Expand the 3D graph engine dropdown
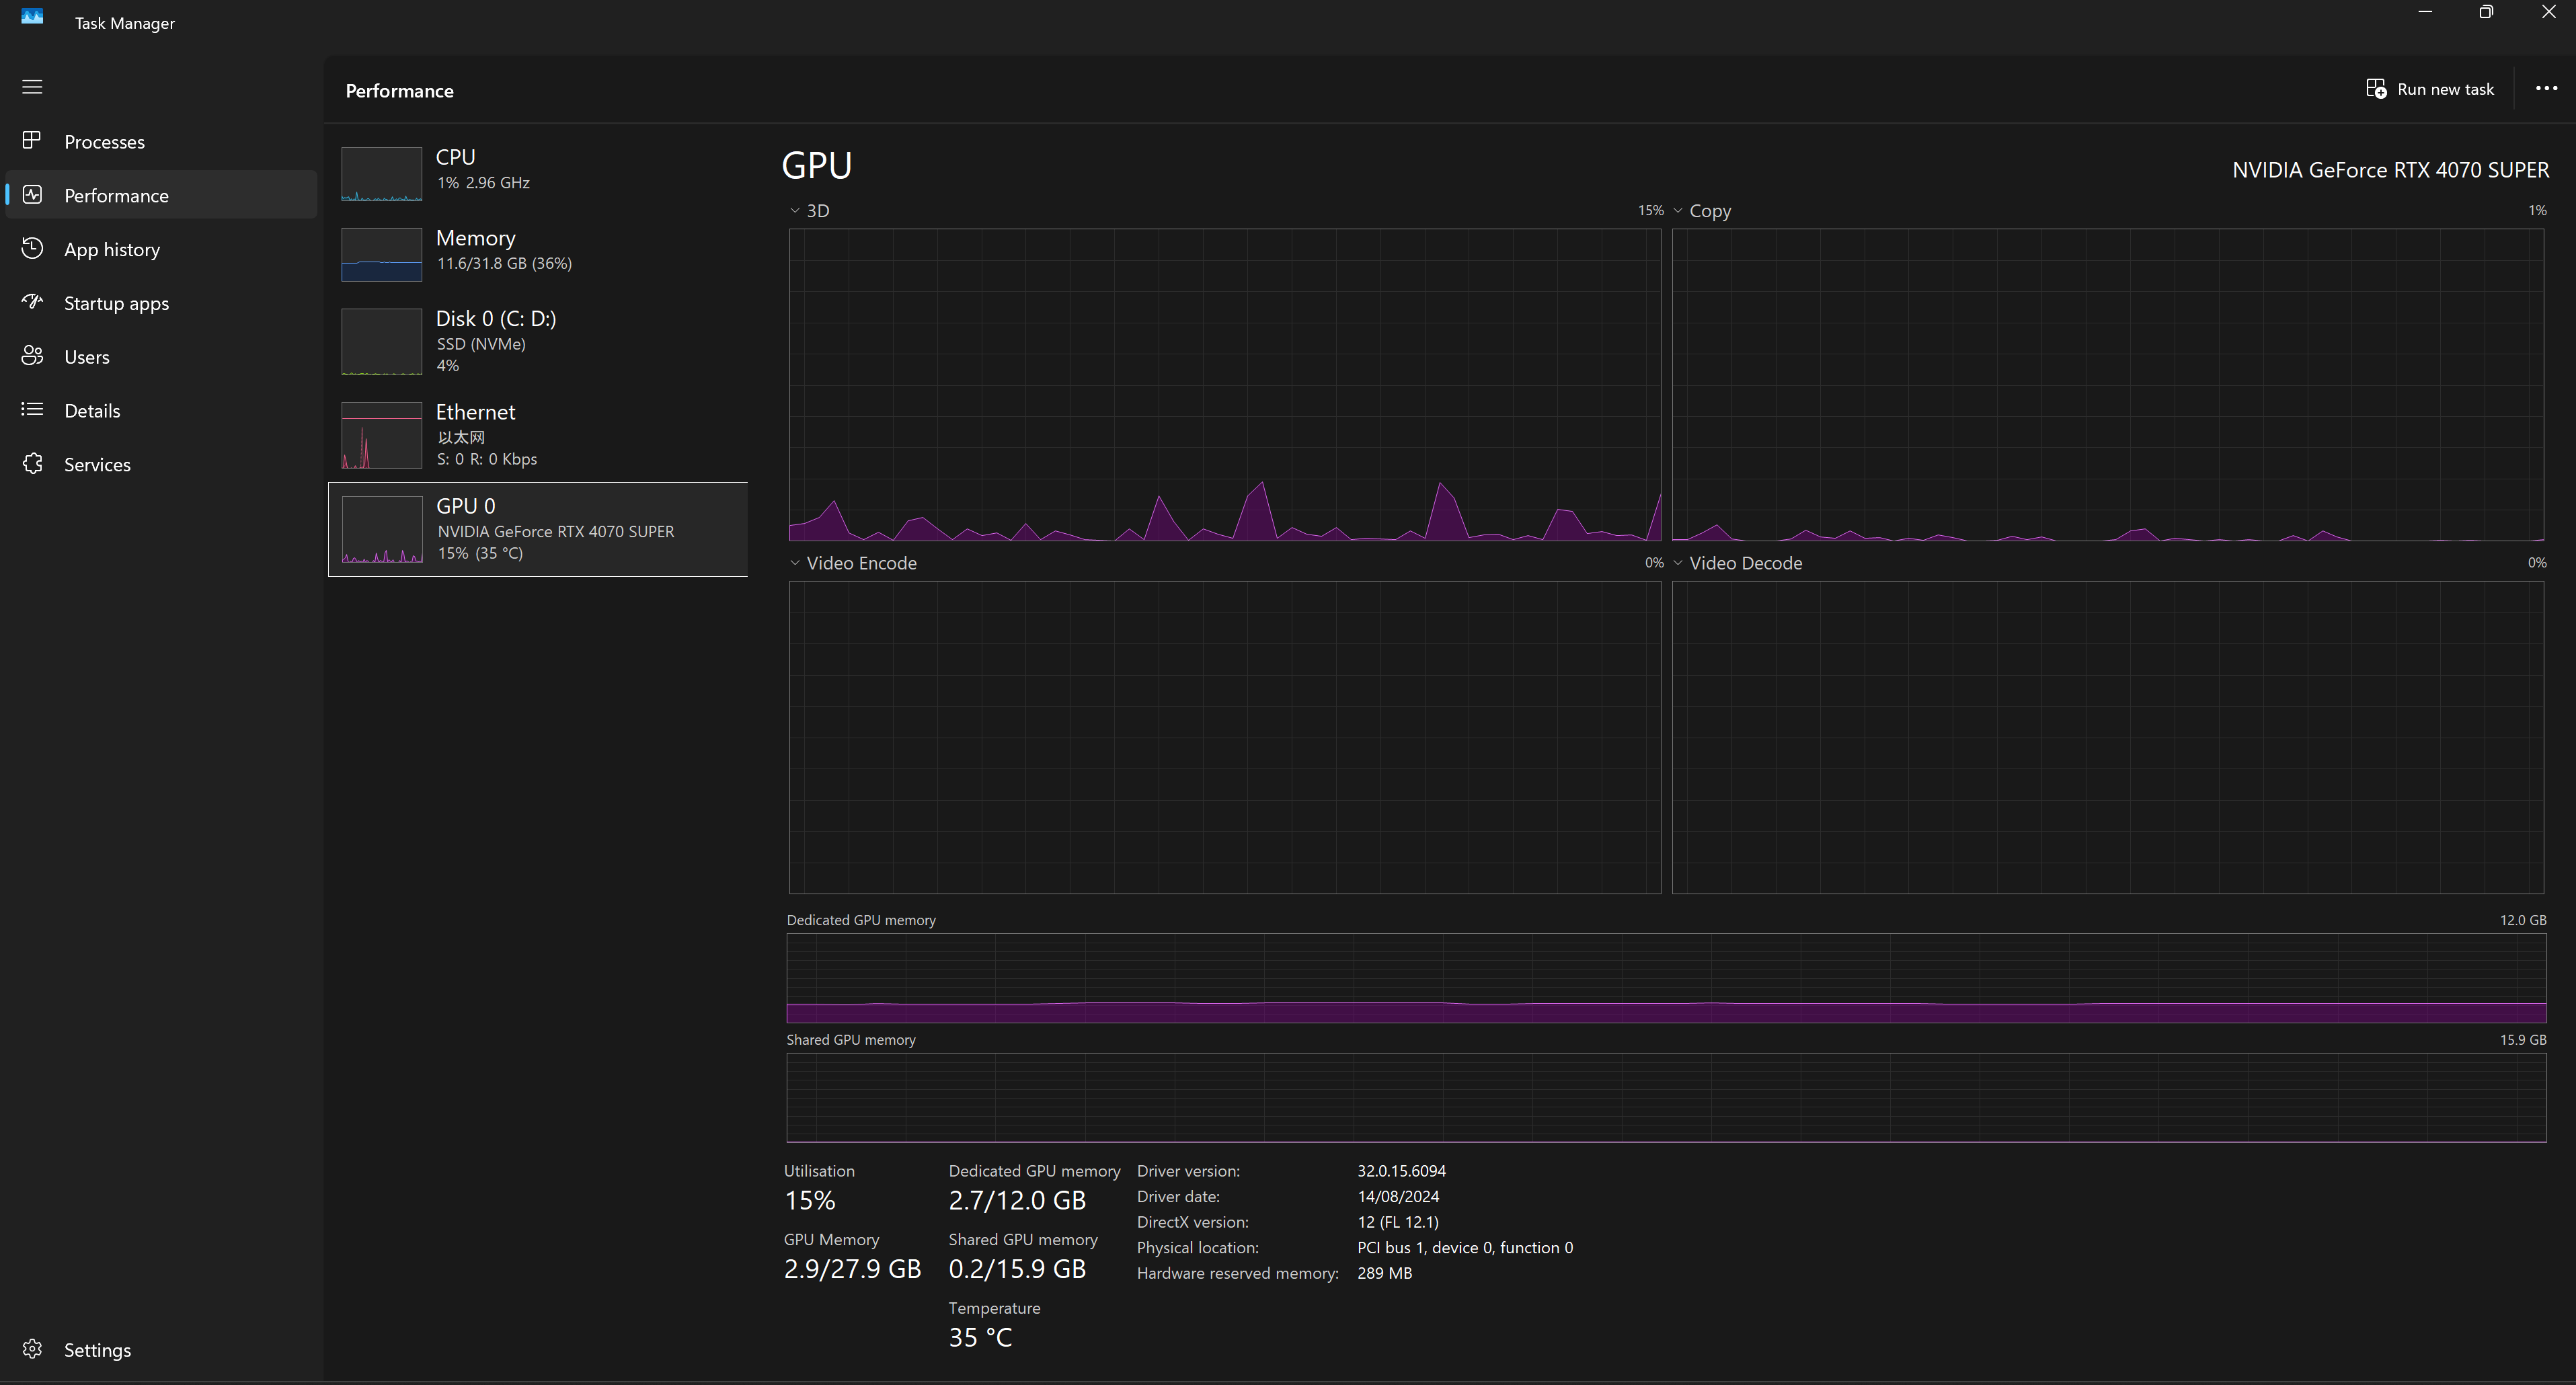Image resolution: width=2576 pixels, height=1385 pixels. click(795, 211)
